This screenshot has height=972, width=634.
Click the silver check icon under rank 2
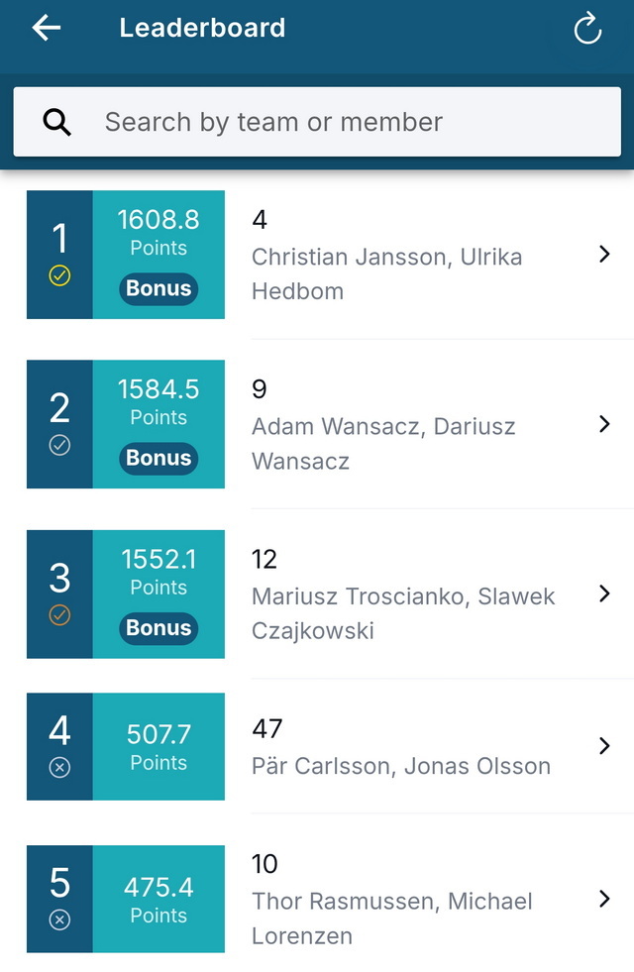pyautogui.click(x=59, y=445)
